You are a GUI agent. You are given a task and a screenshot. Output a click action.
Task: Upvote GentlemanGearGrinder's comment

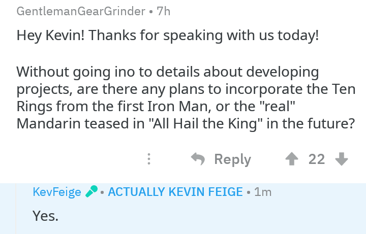click(x=291, y=159)
